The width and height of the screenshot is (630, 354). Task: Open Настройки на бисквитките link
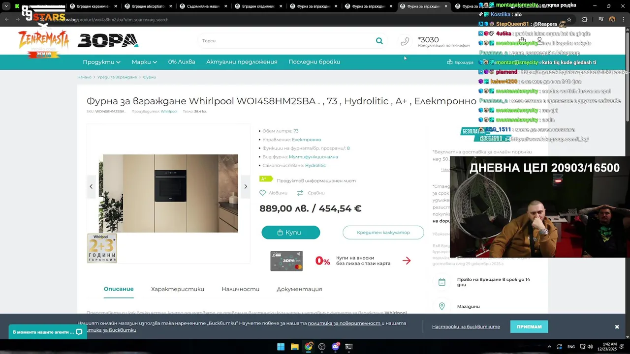[466, 327]
